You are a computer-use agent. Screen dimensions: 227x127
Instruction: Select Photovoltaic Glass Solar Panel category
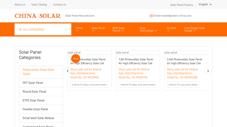click(x=41, y=72)
